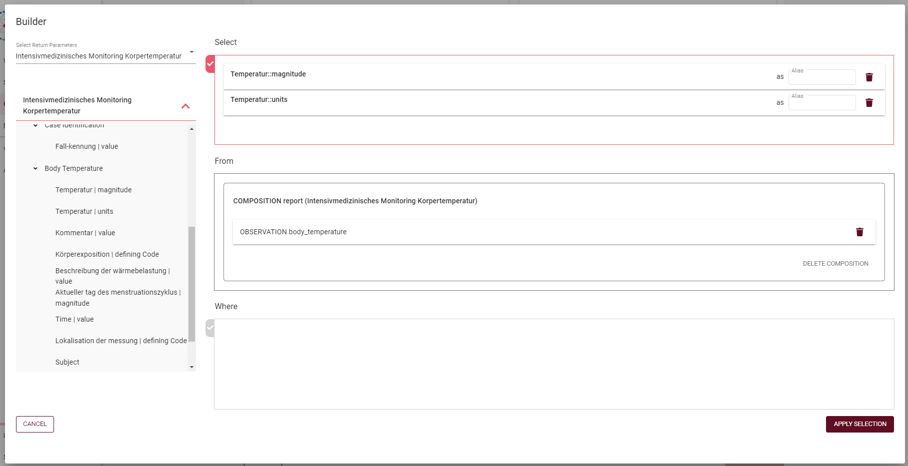Collapse the Case Identification tree node

point(35,125)
